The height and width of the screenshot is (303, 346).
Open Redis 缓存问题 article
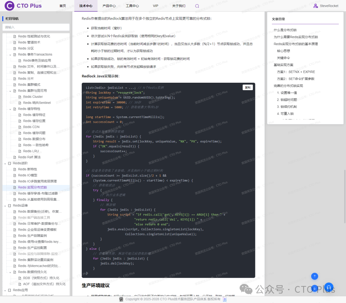34,133
